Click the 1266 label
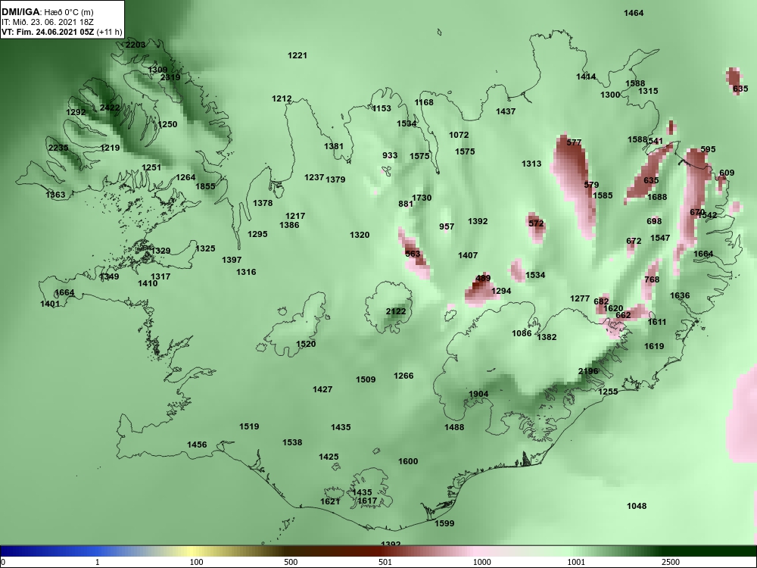 [403, 376]
